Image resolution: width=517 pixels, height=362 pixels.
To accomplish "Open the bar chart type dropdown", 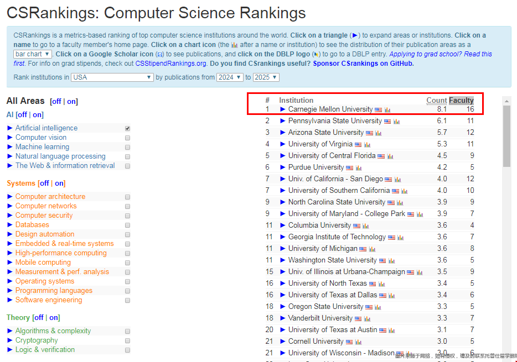I will pyautogui.click(x=33, y=54).
